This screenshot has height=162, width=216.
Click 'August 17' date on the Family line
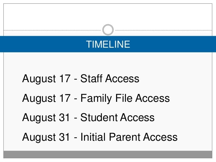point(46,98)
